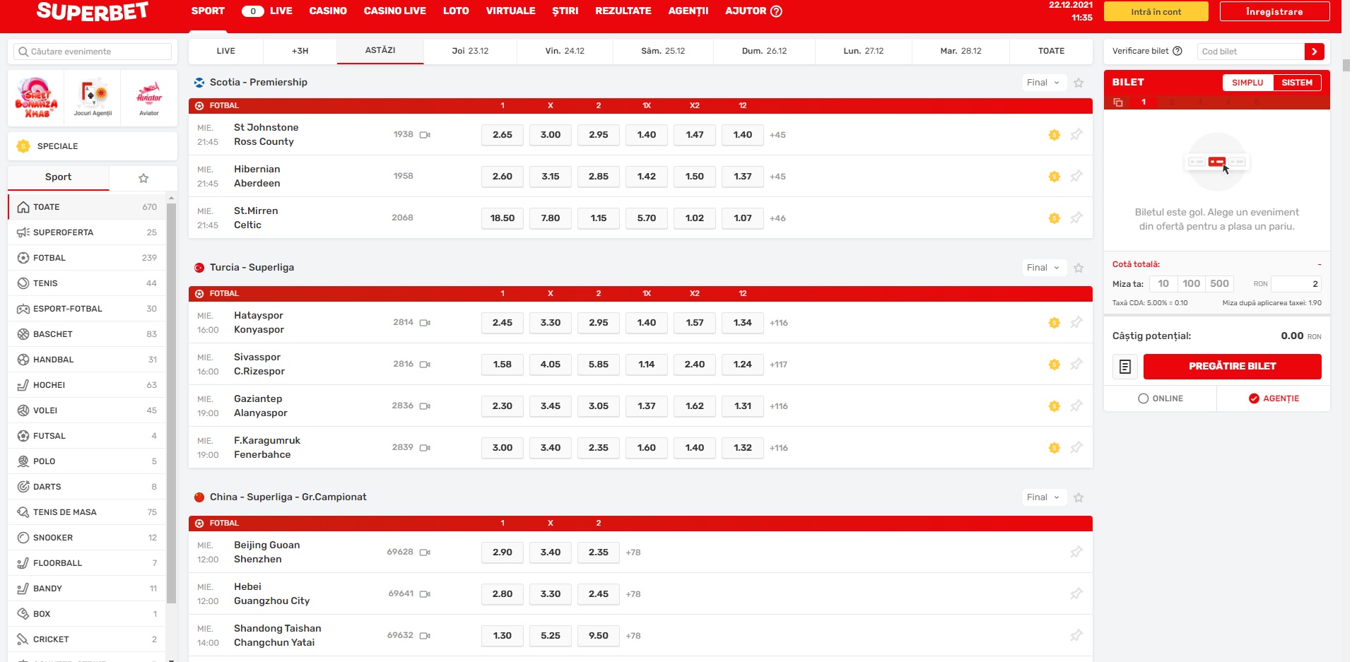
Task: Open the LOTO menu item
Action: [456, 11]
